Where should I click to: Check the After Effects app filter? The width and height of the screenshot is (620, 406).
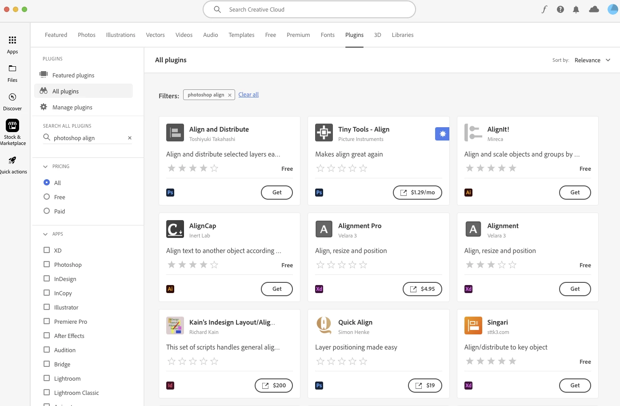47,335
